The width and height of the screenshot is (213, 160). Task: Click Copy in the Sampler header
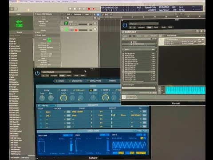62,76
